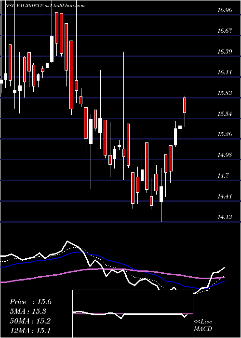This screenshot has width=241, height=338.
Task: Click the 15.26 price axis label
Action: pos(225,134)
